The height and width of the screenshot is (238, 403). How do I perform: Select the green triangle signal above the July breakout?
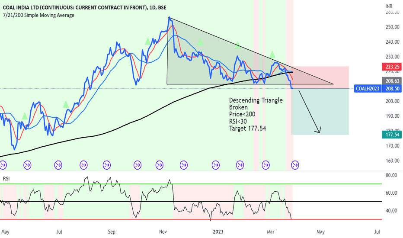(x=66, y=104)
